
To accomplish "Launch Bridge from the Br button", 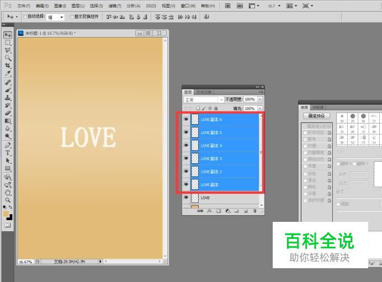I will [228, 6].
